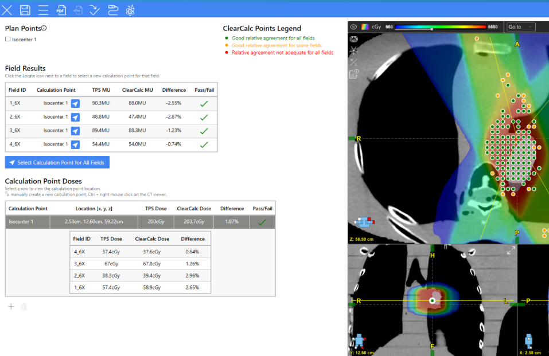The width and height of the screenshot is (549, 356).
Task: Click the patient orientation figure in coronal view
Action: [359, 340]
